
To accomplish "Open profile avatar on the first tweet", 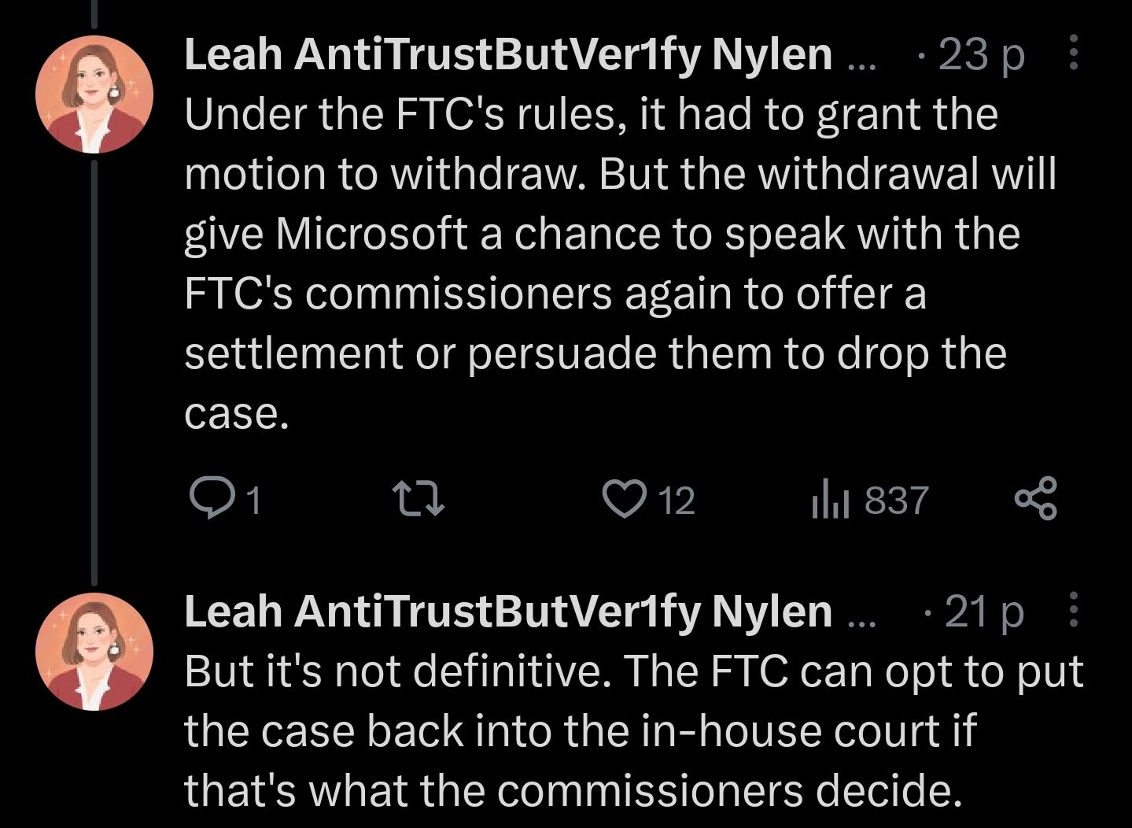I will [94, 94].
